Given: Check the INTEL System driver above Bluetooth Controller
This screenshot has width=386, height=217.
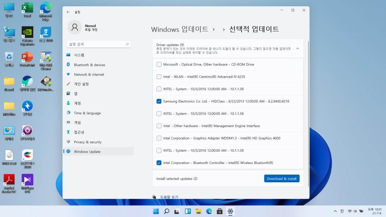Looking at the screenshot, I should [x=159, y=150].
